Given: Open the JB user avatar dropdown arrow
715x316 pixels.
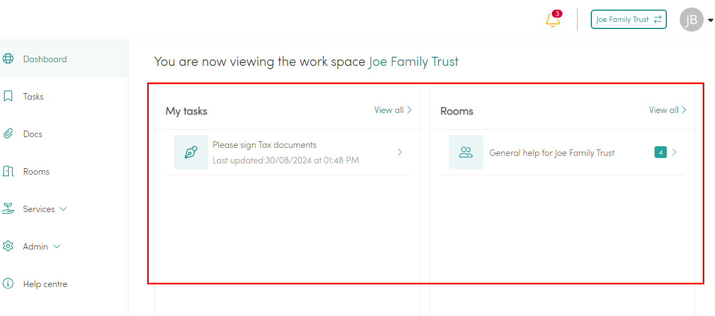Looking at the screenshot, I should (711, 20).
